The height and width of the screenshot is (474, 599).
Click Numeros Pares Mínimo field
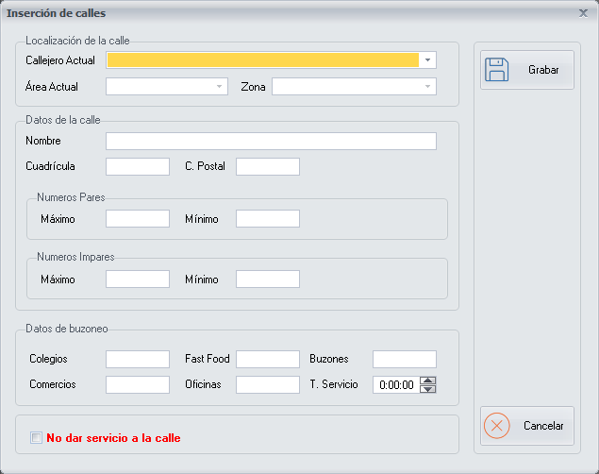(268, 219)
